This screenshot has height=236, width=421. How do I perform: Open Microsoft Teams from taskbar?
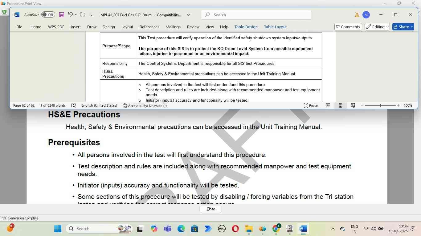pyautogui.click(x=167, y=229)
